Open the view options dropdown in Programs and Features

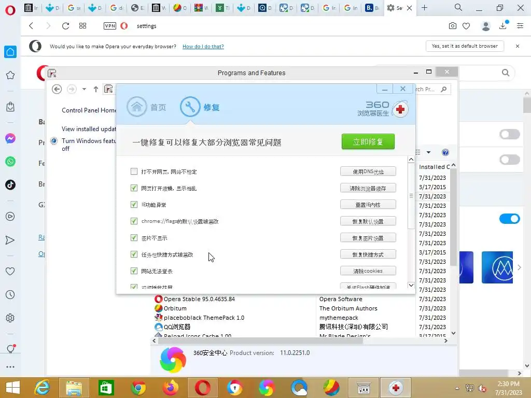point(429,152)
